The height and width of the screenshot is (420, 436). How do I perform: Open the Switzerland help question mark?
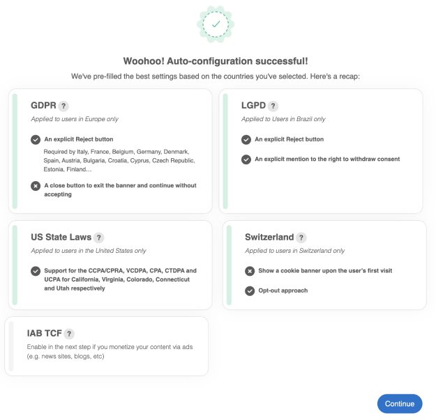click(301, 238)
